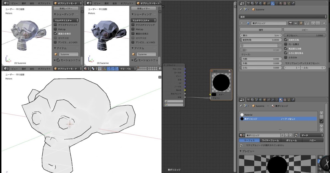
Task: Add a new material slot with the plus icon
Action: pyautogui.click(x=321, y=113)
